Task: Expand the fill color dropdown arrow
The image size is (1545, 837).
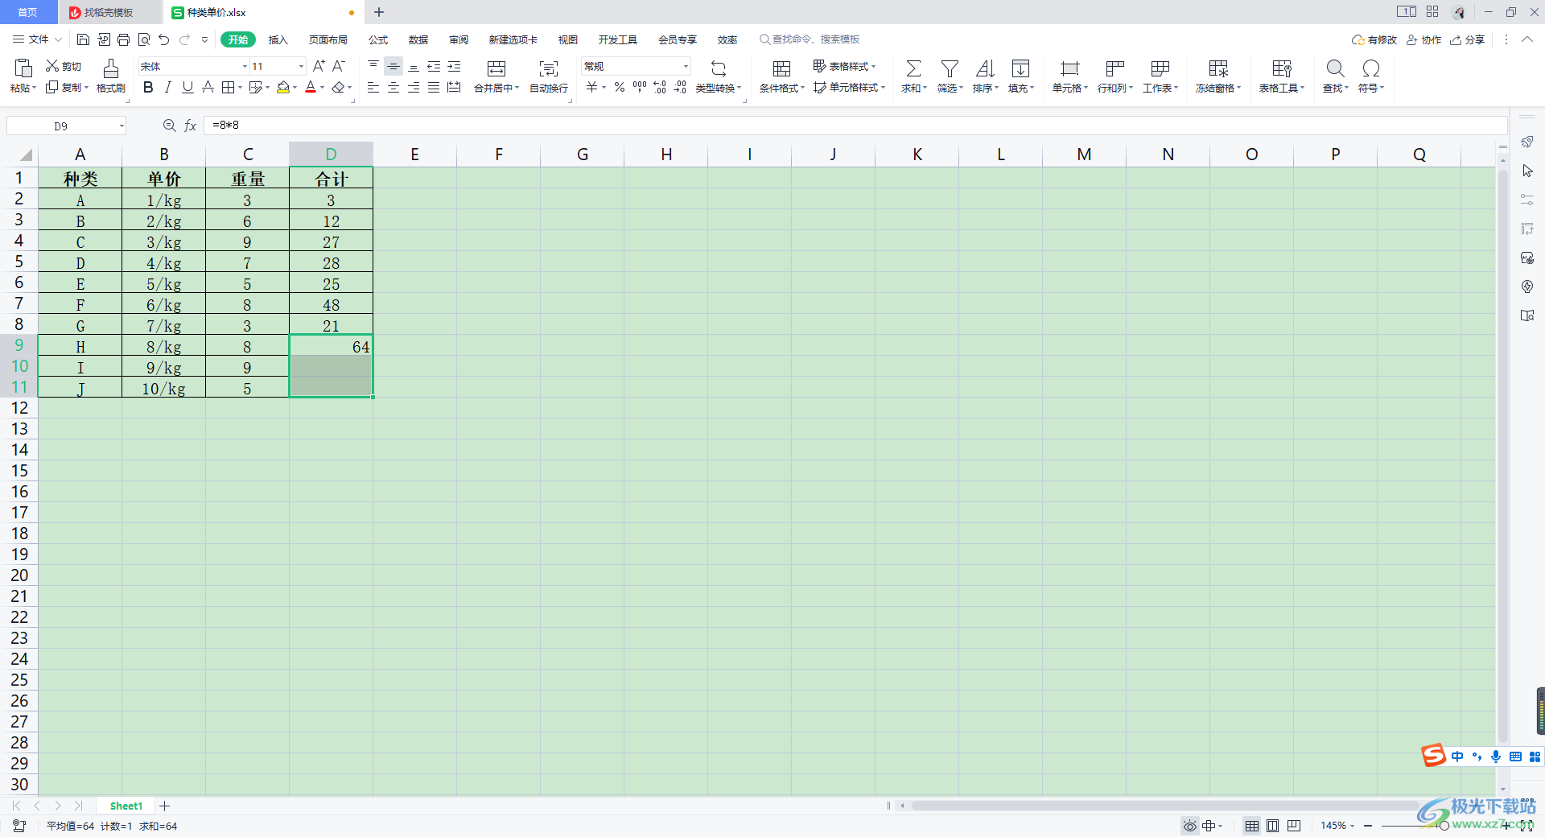Action: pos(295,88)
